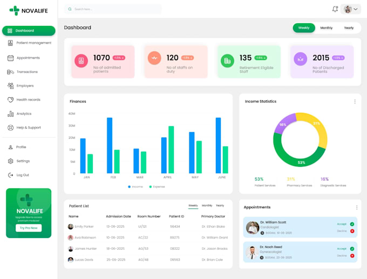367x279 pixels.
Task: Click the Help & Support lifebuoy icon
Action: (x=11, y=128)
